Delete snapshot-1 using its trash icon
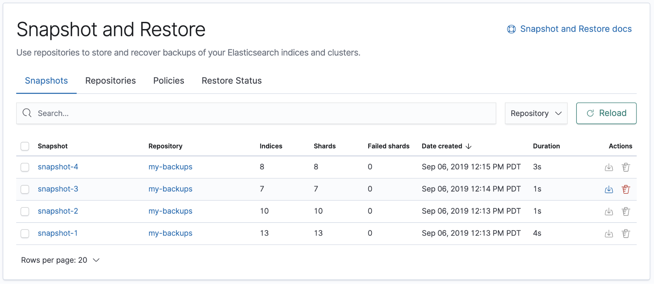Viewport: 654px width, 284px height. (x=626, y=234)
